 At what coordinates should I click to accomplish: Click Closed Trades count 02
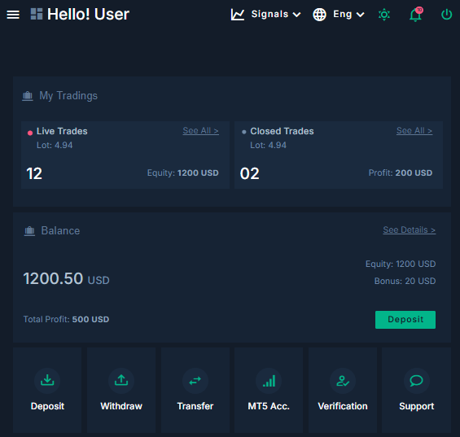click(x=250, y=173)
